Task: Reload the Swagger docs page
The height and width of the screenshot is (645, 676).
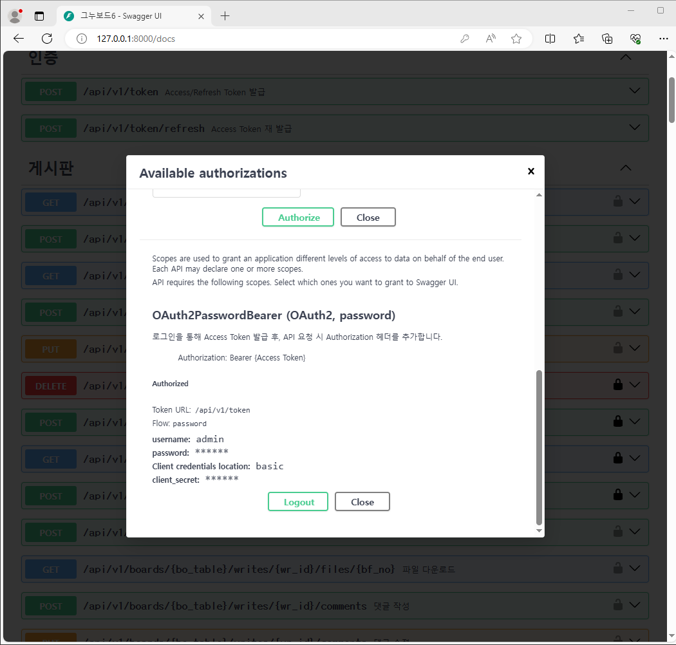Action: click(x=47, y=39)
